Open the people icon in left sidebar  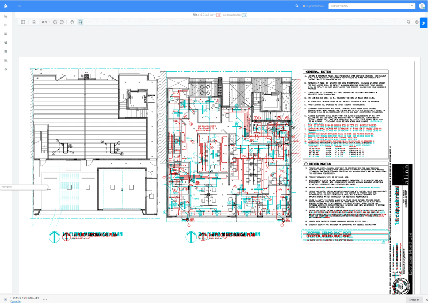pyautogui.click(x=6, y=42)
